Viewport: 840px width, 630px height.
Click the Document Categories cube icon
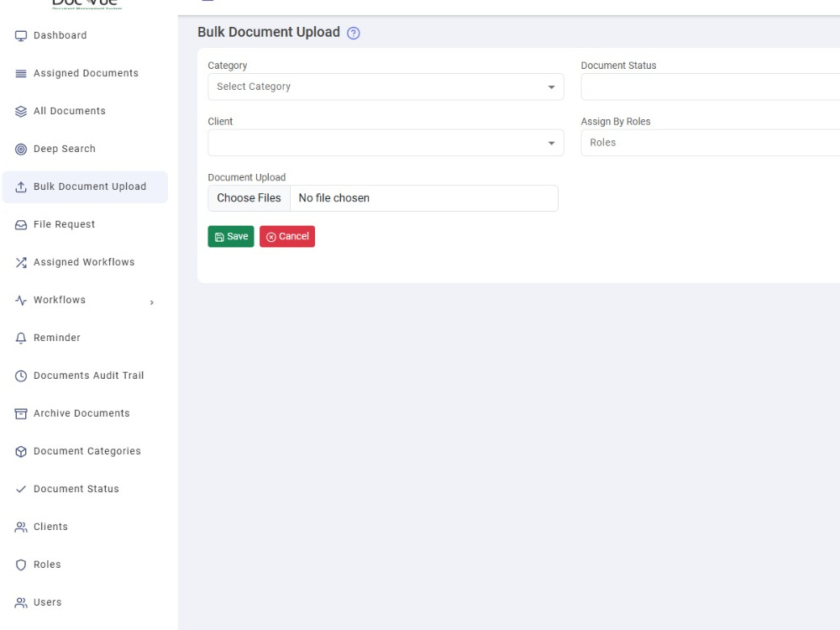[21, 452]
